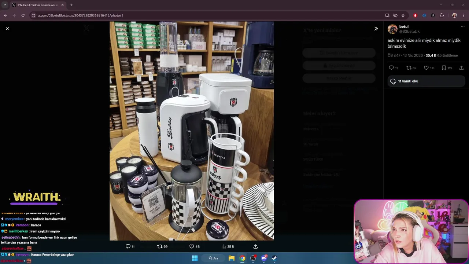
Task: Collapse the side panel with the double-chevron icon
Action: click(x=376, y=29)
